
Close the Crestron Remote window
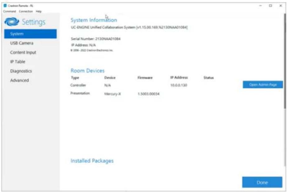[280, 6]
